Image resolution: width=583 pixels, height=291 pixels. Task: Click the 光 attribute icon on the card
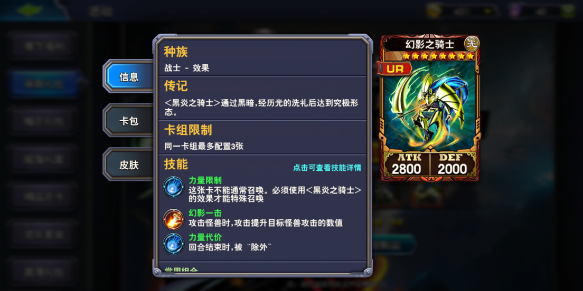pos(472,43)
